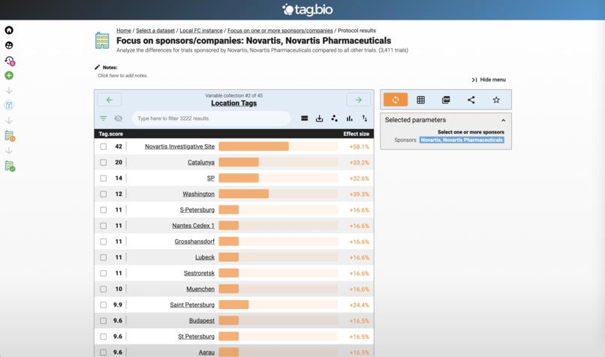Click Local FC instance breadcrumb
The width and height of the screenshot is (605, 357).
201,31
